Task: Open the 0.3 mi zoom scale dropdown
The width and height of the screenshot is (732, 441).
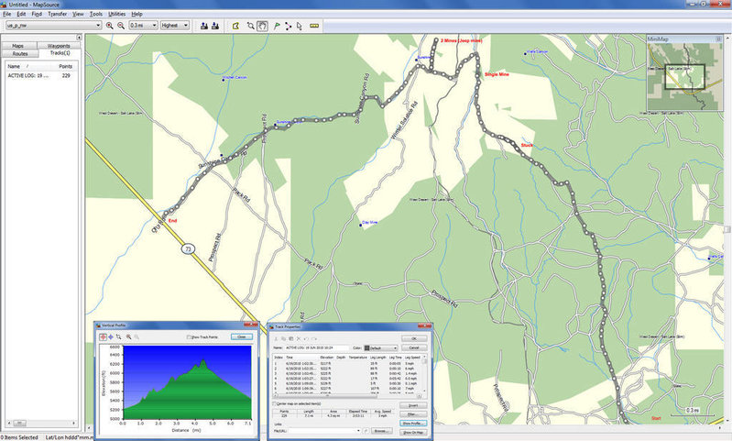Action: tap(154, 26)
